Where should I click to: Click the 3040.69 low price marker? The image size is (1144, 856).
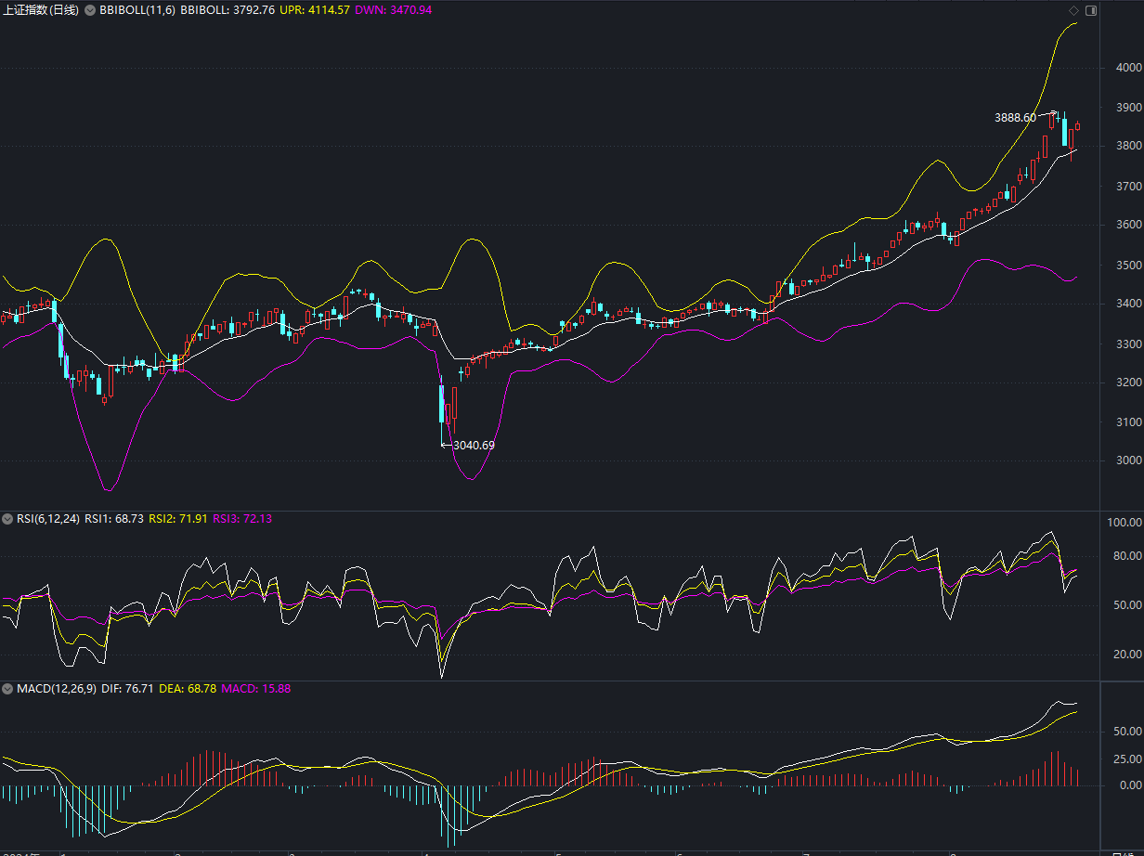click(x=474, y=446)
